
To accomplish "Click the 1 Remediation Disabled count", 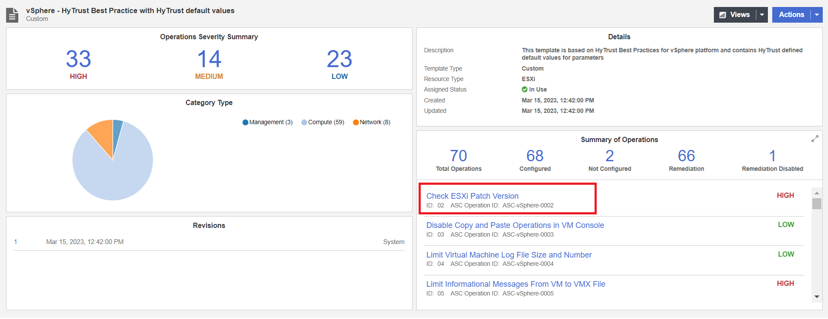I will [772, 156].
